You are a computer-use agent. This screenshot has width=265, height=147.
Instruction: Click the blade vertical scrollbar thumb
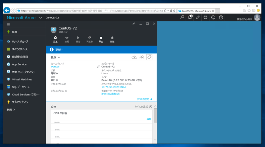pyautogui.click(x=155, y=115)
